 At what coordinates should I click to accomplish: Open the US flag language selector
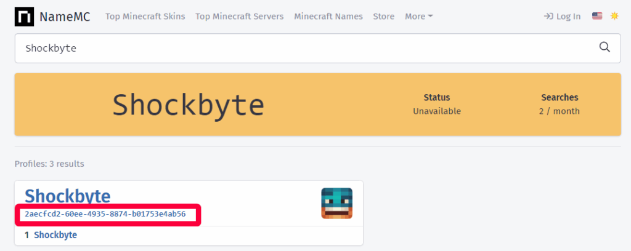point(596,16)
